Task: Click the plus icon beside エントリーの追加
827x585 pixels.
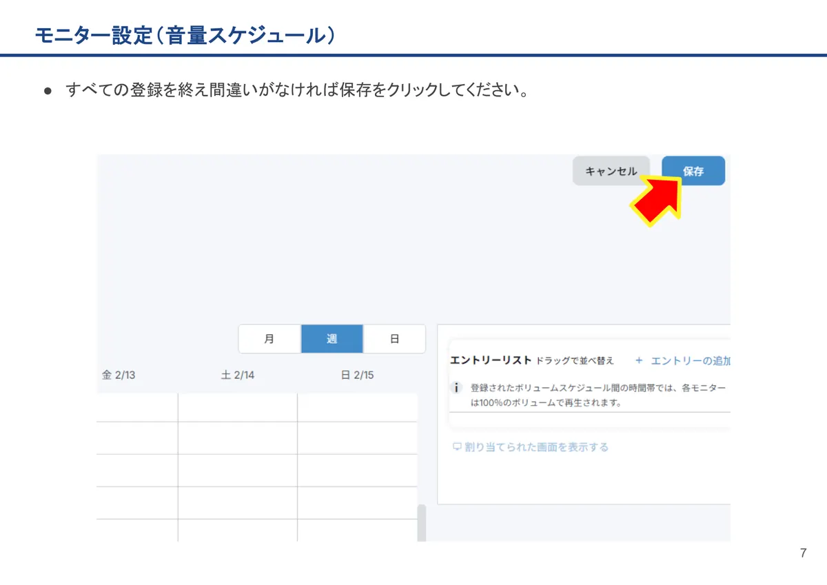Action: click(639, 360)
